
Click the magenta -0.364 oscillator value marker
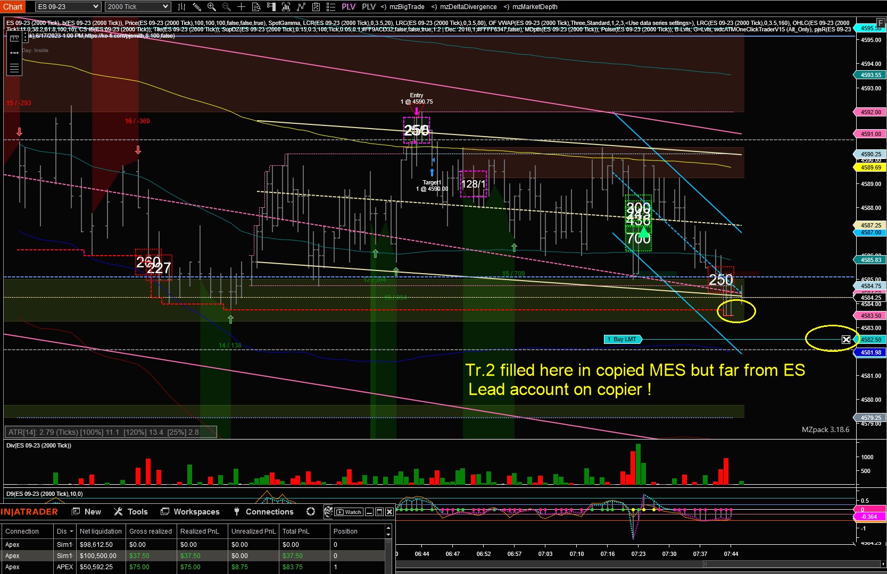[870, 517]
